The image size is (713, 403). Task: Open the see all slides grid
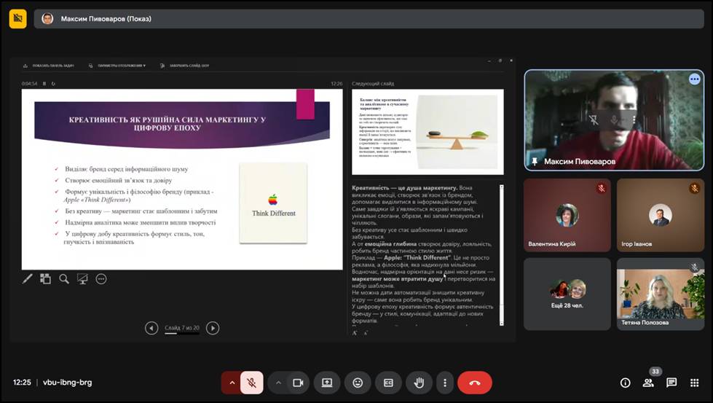(x=45, y=278)
